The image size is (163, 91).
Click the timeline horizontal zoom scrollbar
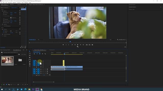pos(44,82)
